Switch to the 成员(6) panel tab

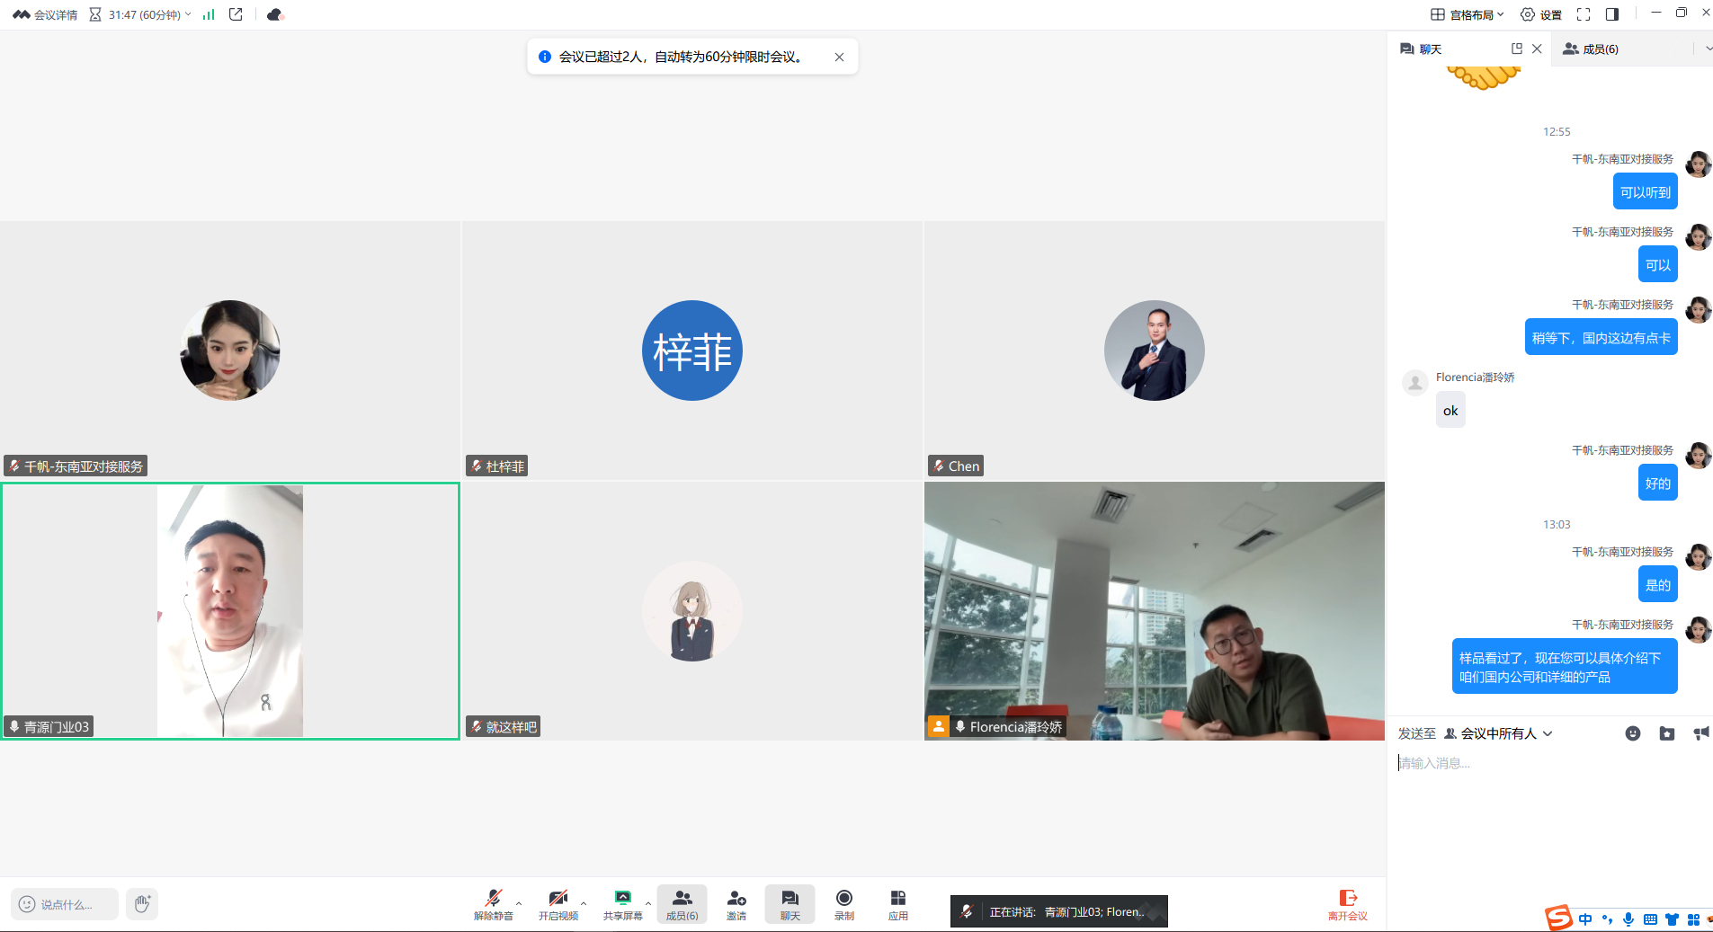pyautogui.click(x=1591, y=49)
